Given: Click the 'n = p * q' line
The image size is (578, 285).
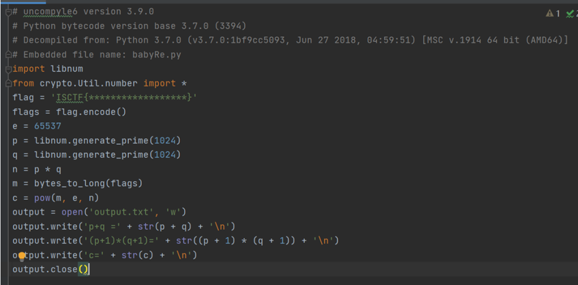Looking at the screenshot, I should point(37,169).
